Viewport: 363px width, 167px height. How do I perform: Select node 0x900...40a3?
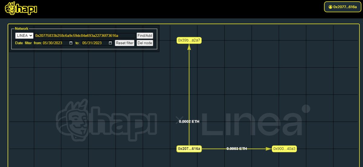[284, 149]
